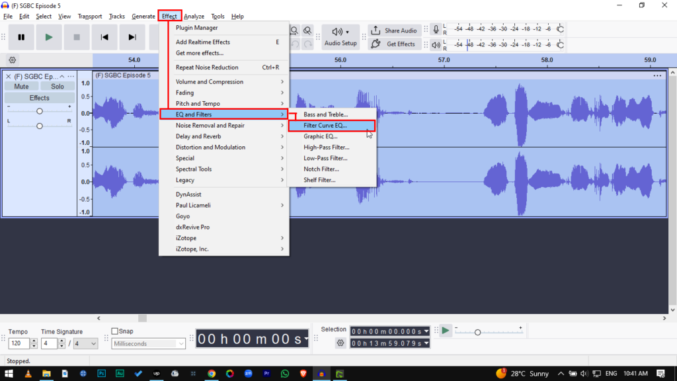Click the track Effects button
The width and height of the screenshot is (677, 381).
[39, 98]
